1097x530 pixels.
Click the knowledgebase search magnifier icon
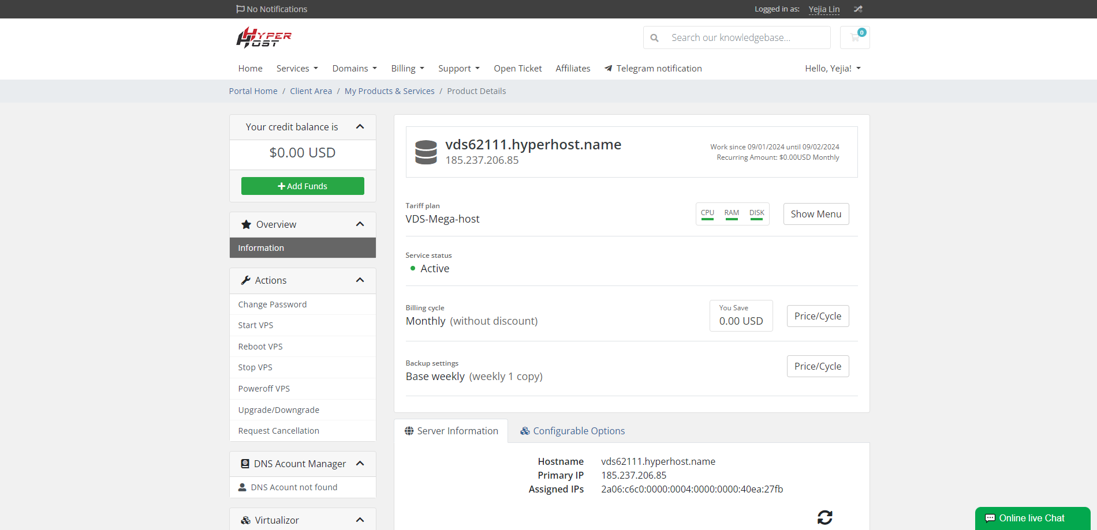click(654, 38)
